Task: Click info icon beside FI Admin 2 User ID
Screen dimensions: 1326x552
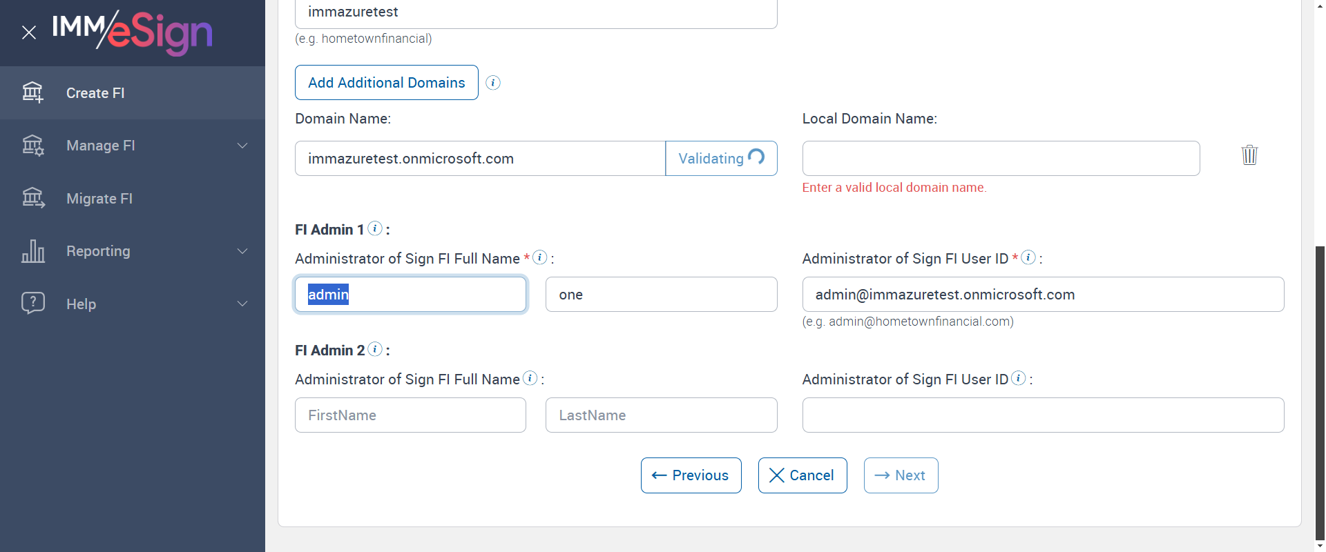Action: [x=1019, y=378]
